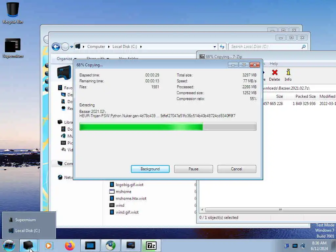Click Music library icon in sidebar
Screen dimensions: 336x252
[63, 136]
